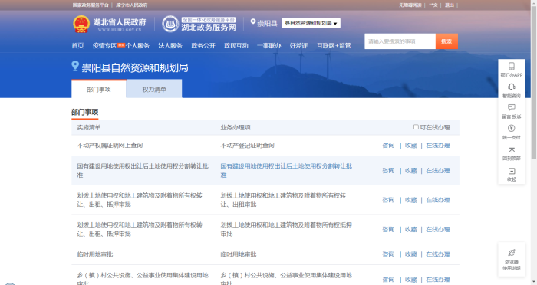Click 退出 logout link
Screen dimensions: 537x285
(x=450, y=5)
